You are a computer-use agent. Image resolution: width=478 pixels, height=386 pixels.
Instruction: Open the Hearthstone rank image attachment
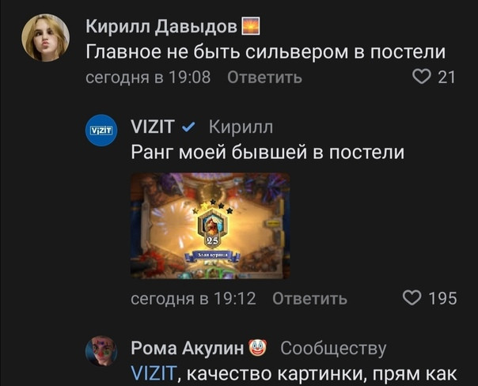210,225
